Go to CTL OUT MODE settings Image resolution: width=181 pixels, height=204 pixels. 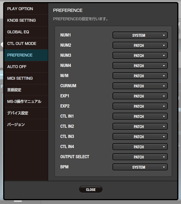pos(26,43)
